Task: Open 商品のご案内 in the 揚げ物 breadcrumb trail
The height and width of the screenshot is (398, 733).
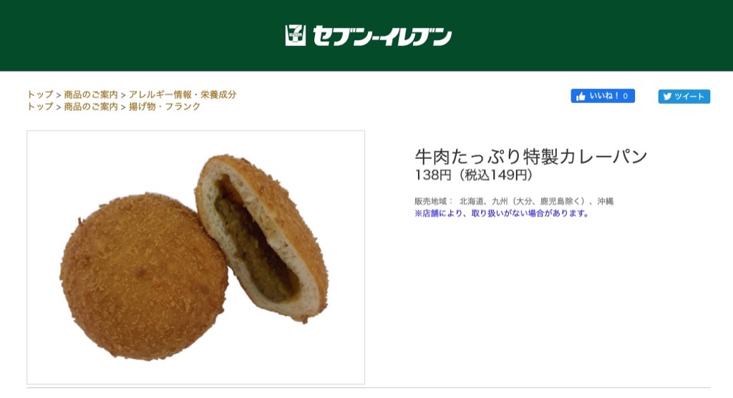Action: click(x=91, y=107)
